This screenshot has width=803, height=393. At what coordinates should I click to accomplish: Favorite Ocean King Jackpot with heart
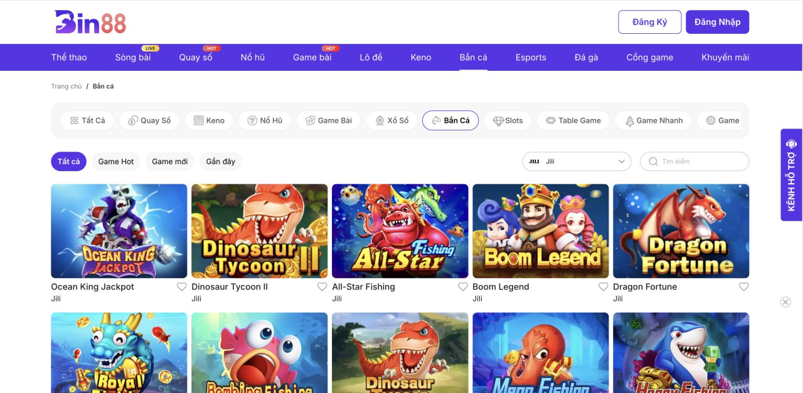coord(181,287)
